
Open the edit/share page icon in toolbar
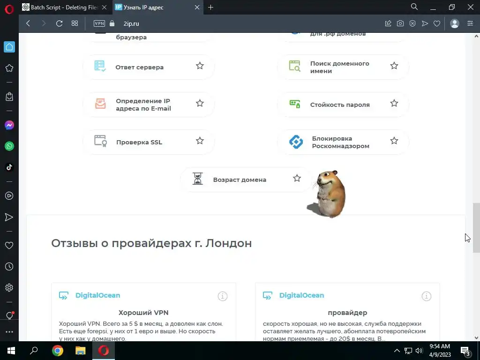(x=388, y=23)
